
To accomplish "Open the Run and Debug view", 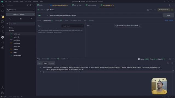I will pyautogui.click(x=3, y=22).
